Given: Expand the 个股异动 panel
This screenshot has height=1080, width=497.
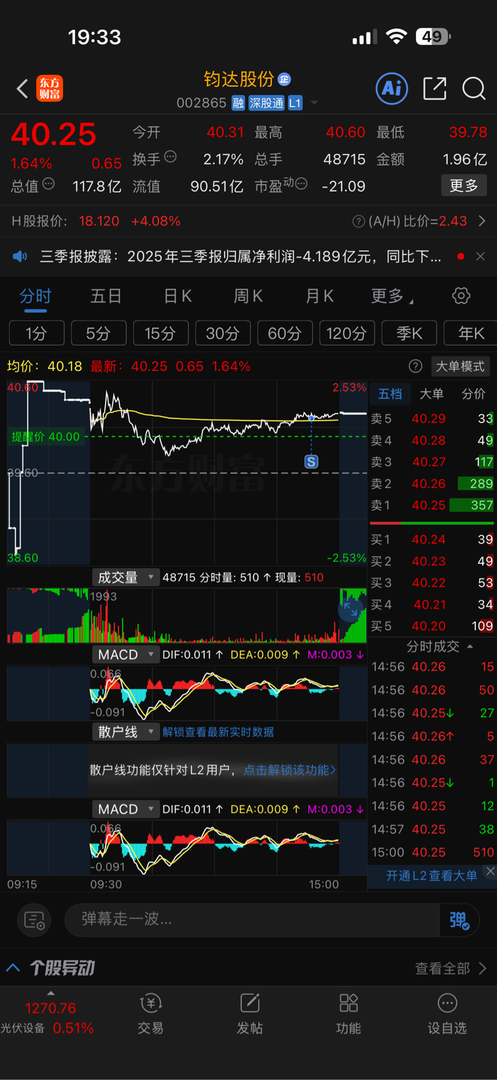Looking at the screenshot, I should [13, 968].
